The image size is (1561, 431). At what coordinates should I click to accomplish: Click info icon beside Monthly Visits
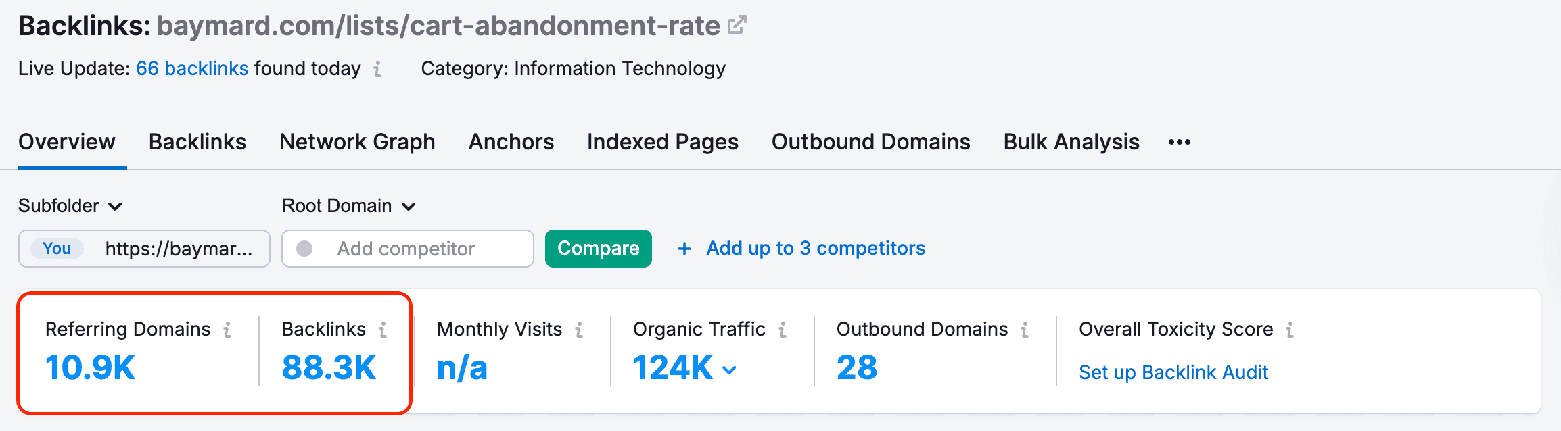pyautogui.click(x=579, y=330)
